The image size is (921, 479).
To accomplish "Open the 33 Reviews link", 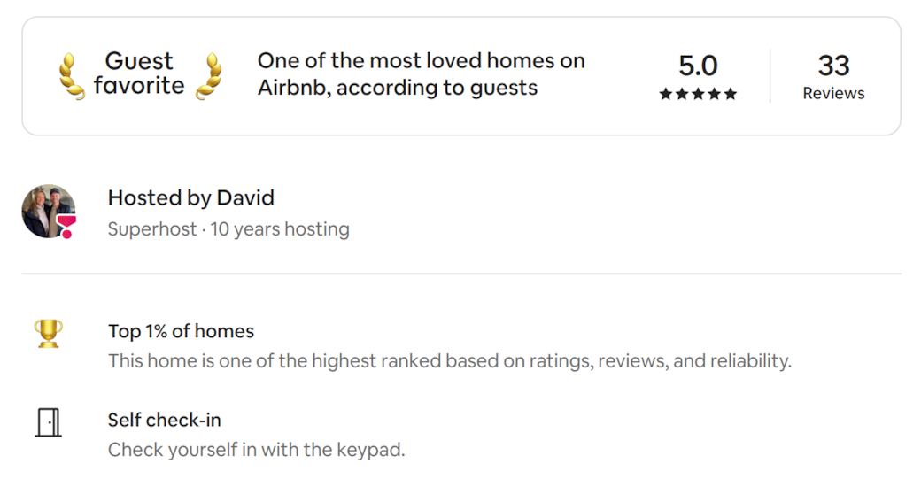I will tap(833, 76).
